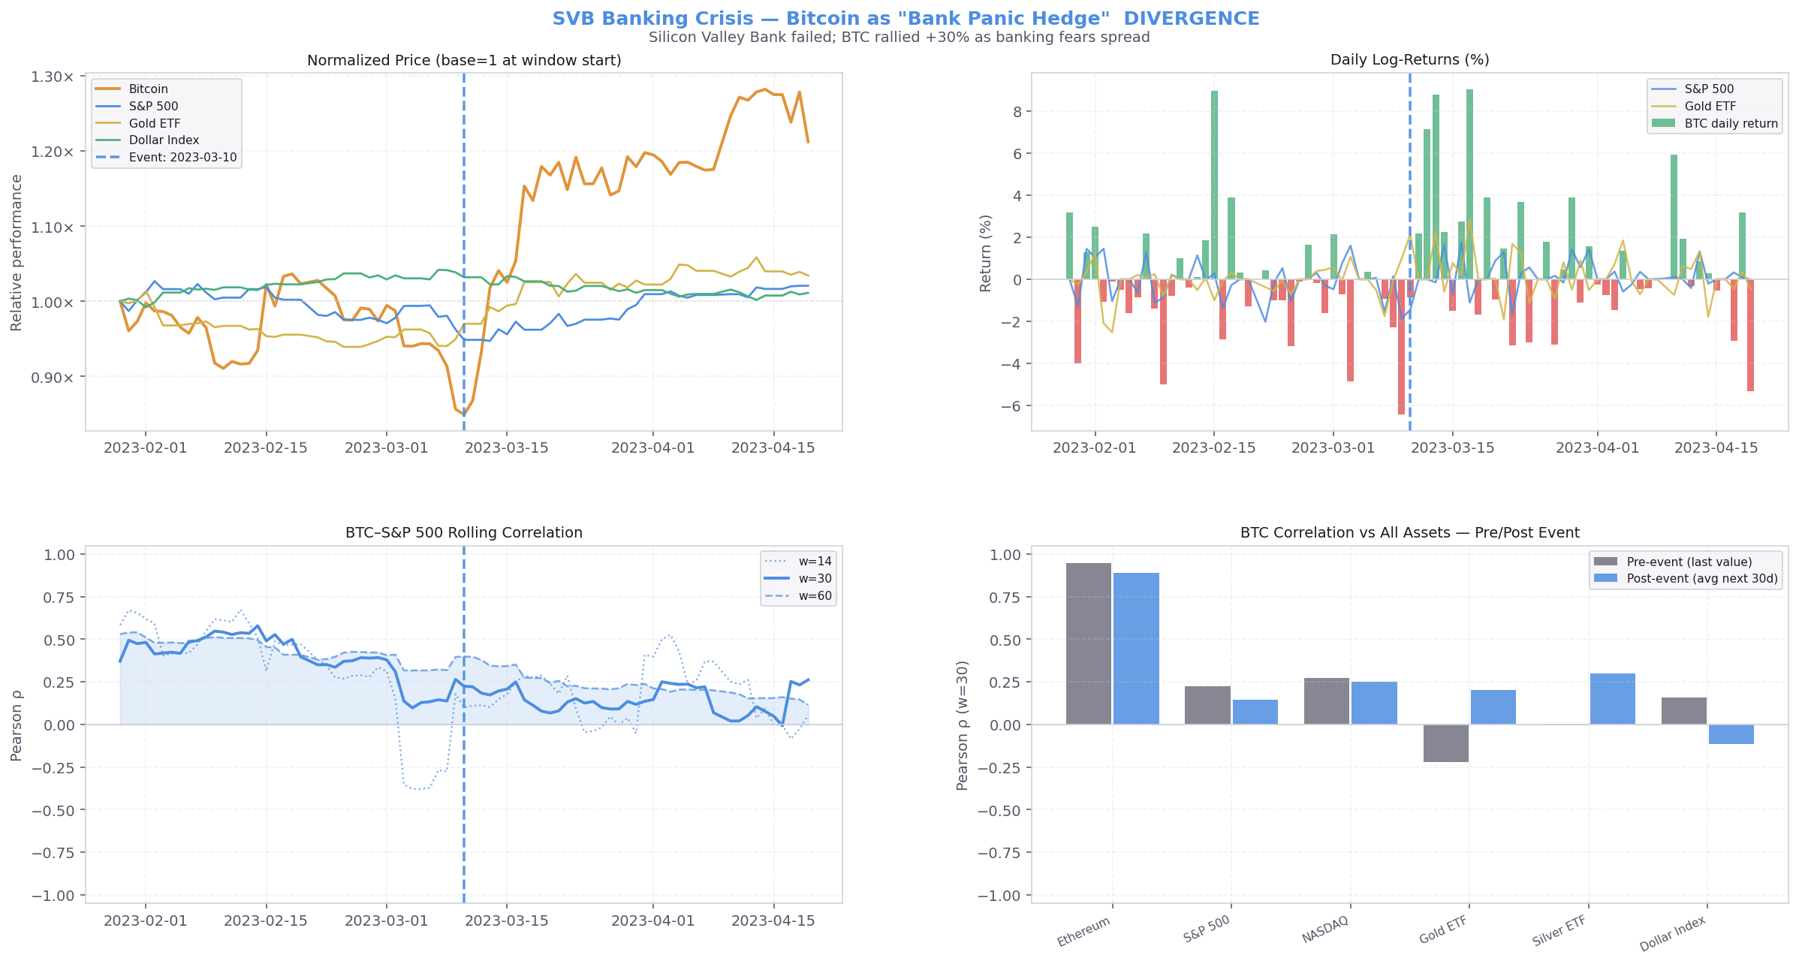This screenshot has height=964, width=1799.
Task: Click the "Daily Log-Returns (%)" chart title
Action: [1409, 60]
